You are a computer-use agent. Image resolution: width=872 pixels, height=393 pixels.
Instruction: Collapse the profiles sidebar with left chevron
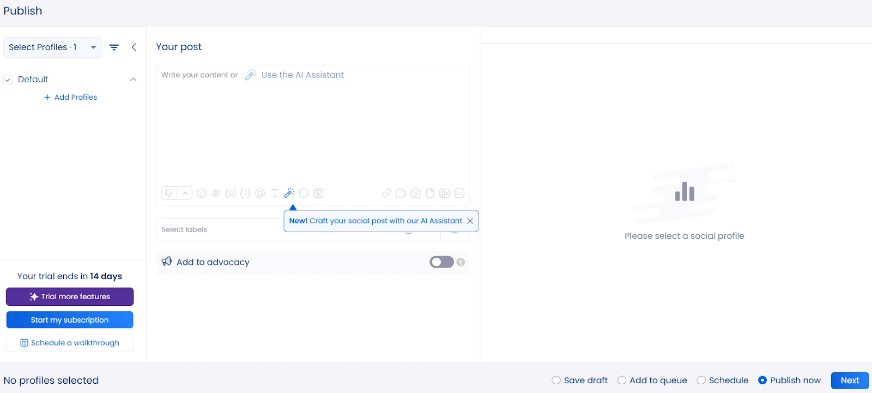click(134, 47)
